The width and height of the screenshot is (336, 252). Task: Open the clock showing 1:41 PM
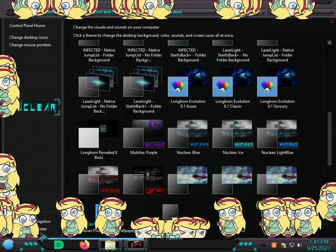[x=319, y=245]
